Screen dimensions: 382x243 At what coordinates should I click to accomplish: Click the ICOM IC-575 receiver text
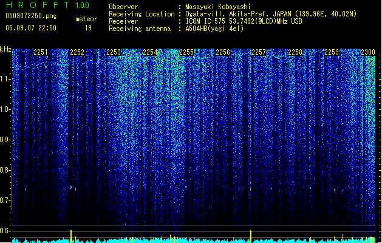point(244,21)
